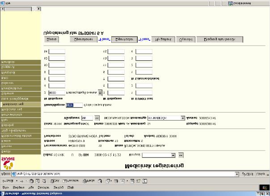Click the Bidiagnos 2 field containing N830
This screenshot has width=270, height=196.
[x=57, y=93]
